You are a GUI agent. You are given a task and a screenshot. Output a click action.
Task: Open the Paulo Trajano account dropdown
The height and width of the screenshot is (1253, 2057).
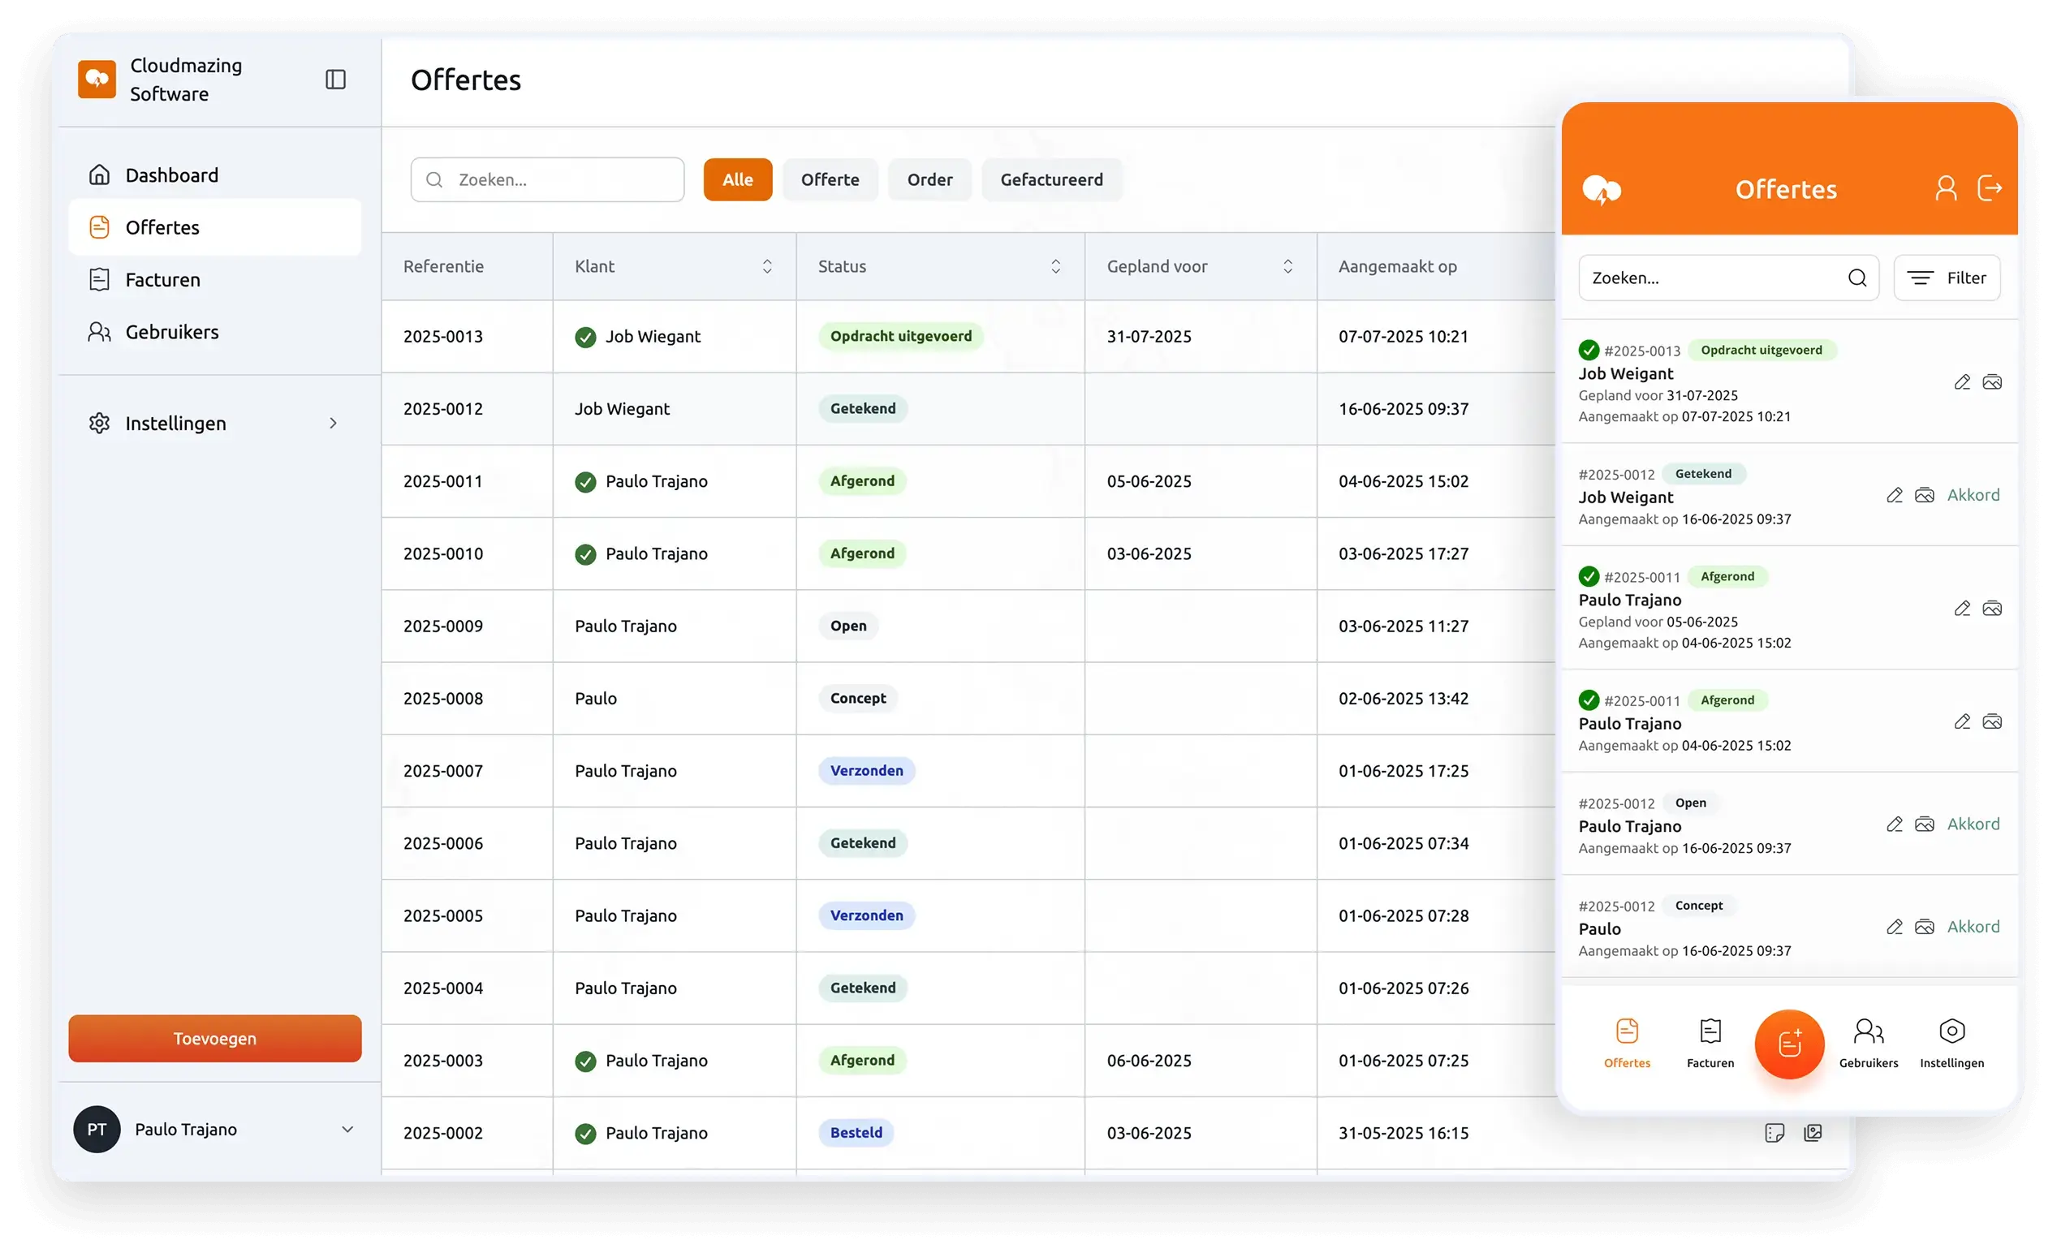coord(347,1130)
